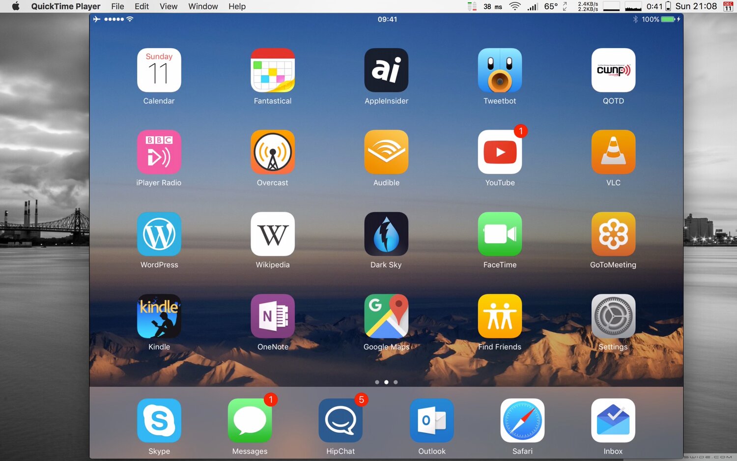This screenshot has width=737, height=461.
Task: Open the Find Friends app
Action: point(500,316)
